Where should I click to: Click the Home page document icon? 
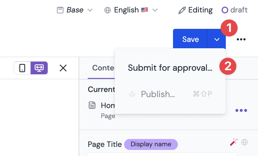point(92,105)
